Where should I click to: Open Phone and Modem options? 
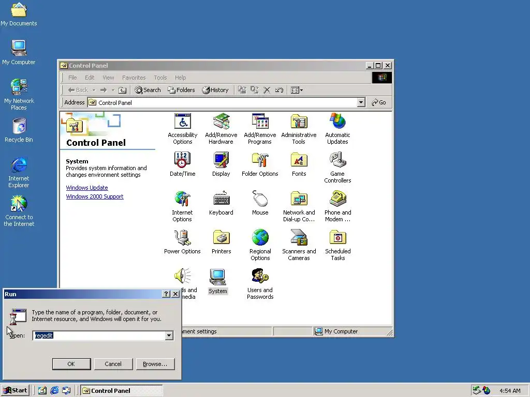click(x=337, y=206)
